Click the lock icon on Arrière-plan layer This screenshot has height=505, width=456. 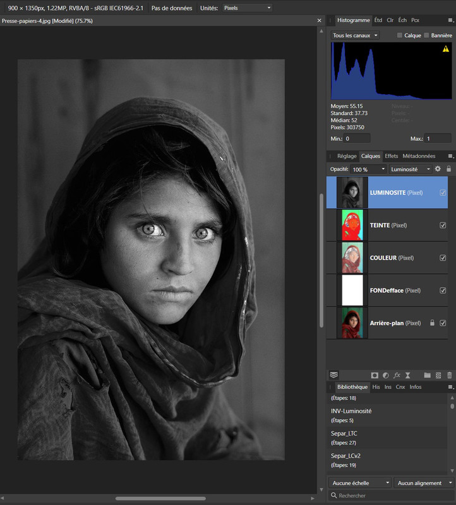point(432,323)
